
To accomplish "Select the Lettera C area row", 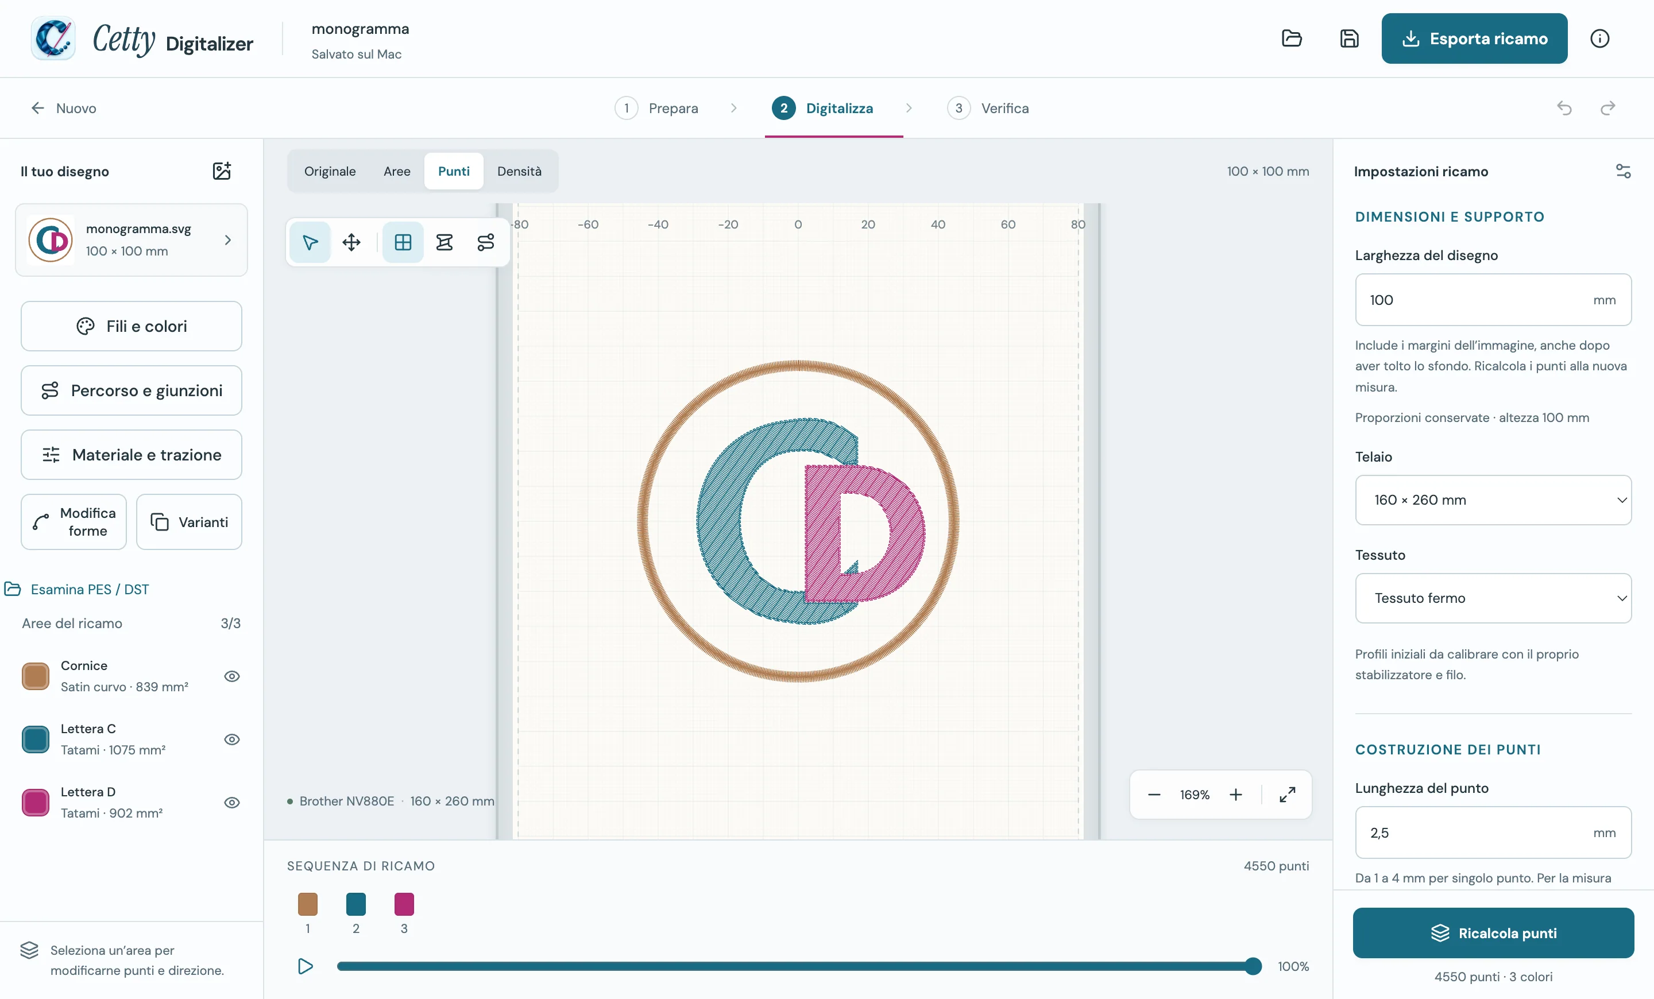I will (x=131, y=739).
